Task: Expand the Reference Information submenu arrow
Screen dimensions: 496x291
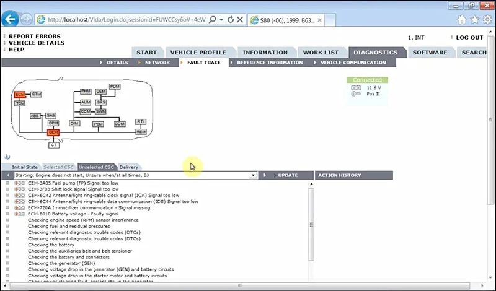Action: (231, 63)
